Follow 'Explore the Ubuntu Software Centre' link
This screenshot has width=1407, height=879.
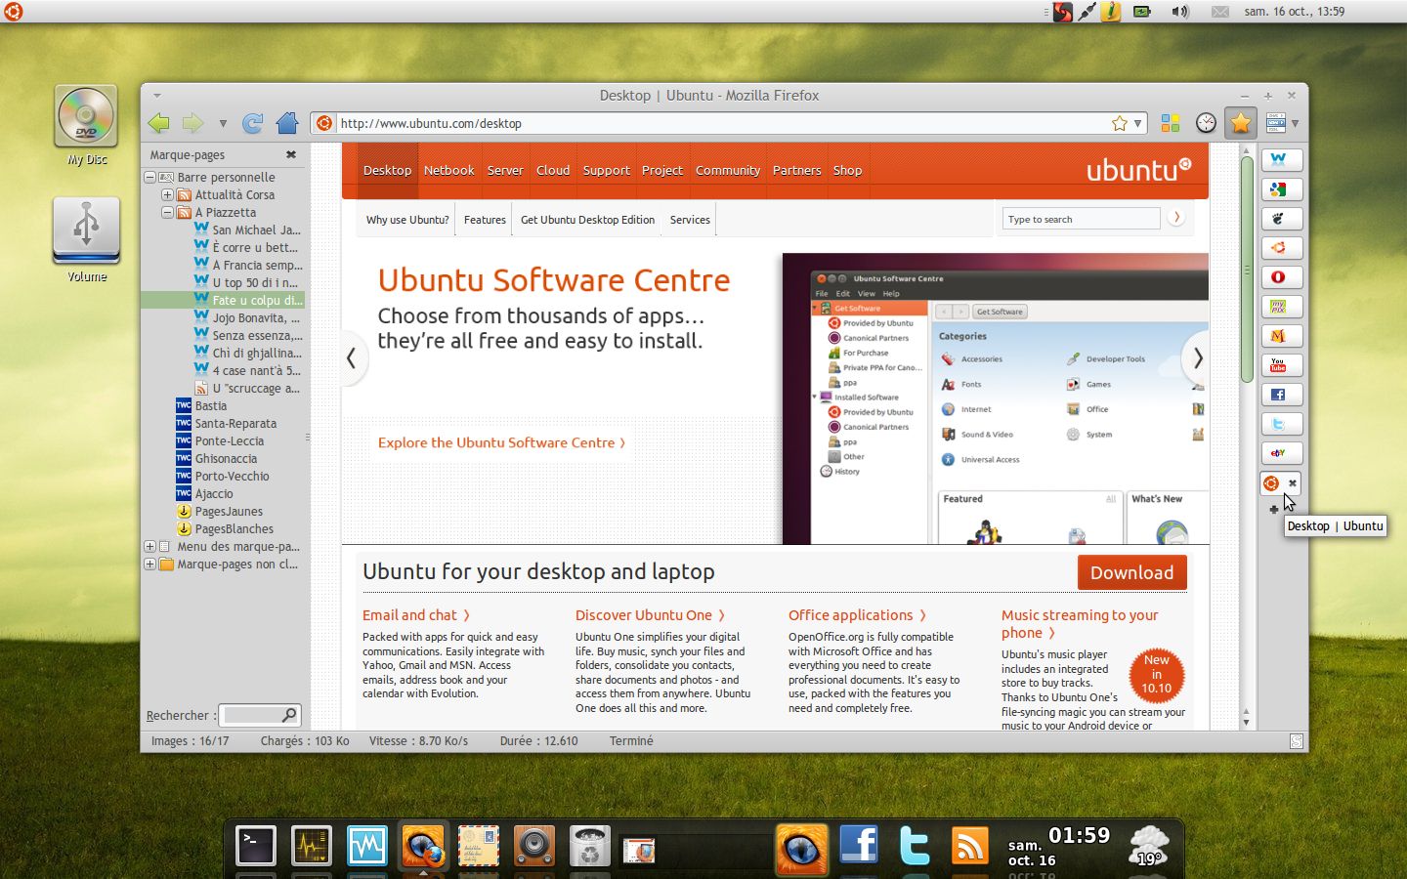[x=501, y=442]
